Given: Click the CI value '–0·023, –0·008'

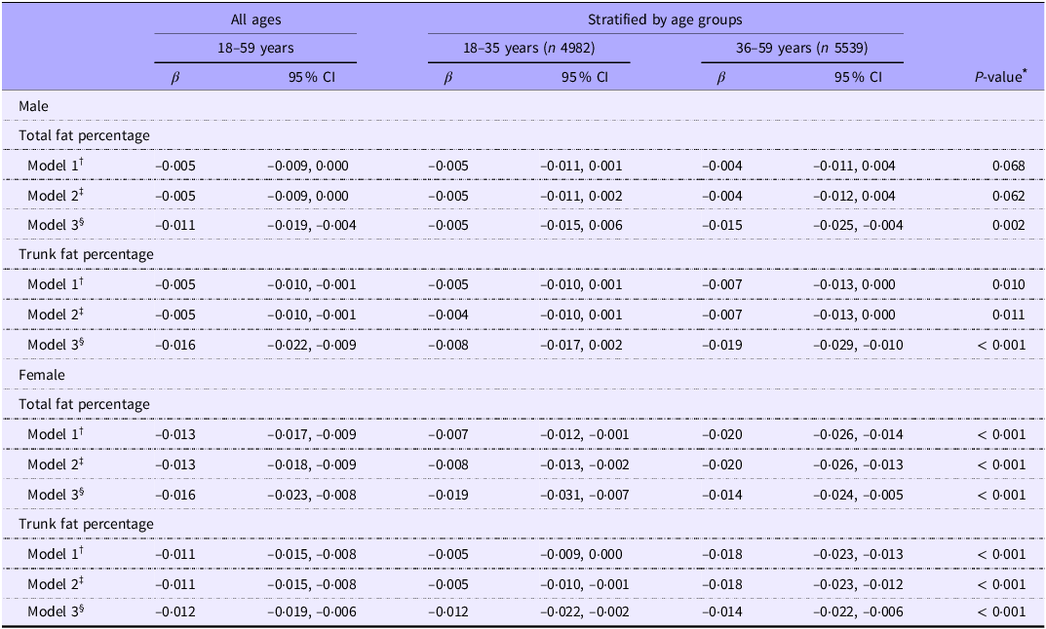Looking at the screenshot, I should click(x=312, y=495).
